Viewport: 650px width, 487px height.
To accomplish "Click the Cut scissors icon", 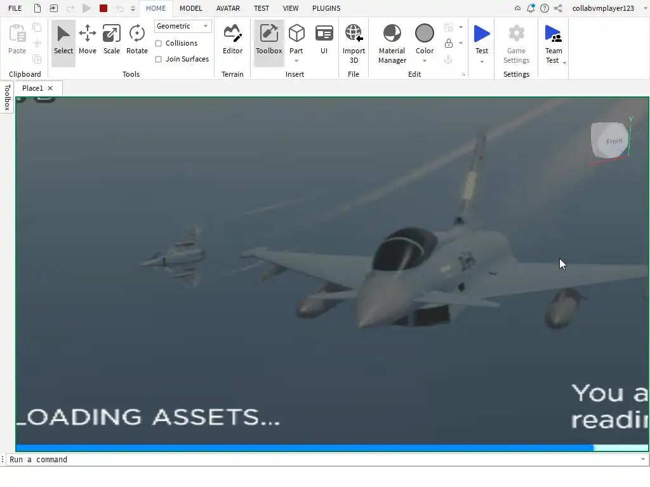I will [37, 43].
